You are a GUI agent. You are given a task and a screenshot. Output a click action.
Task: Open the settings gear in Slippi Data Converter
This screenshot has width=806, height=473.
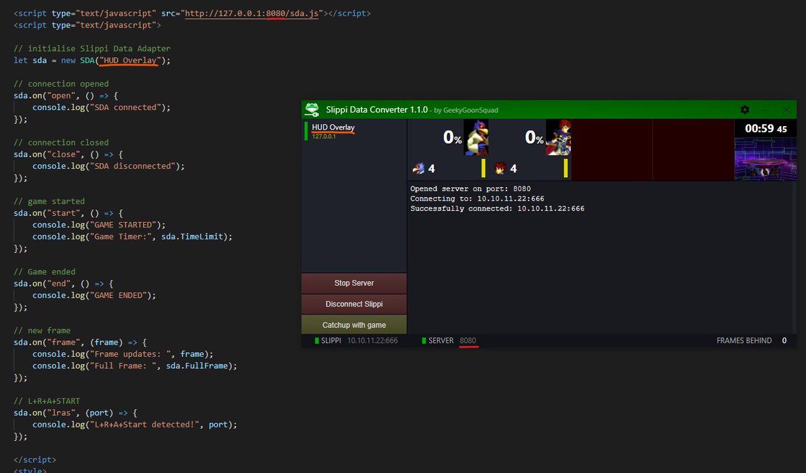pos(744,109)
